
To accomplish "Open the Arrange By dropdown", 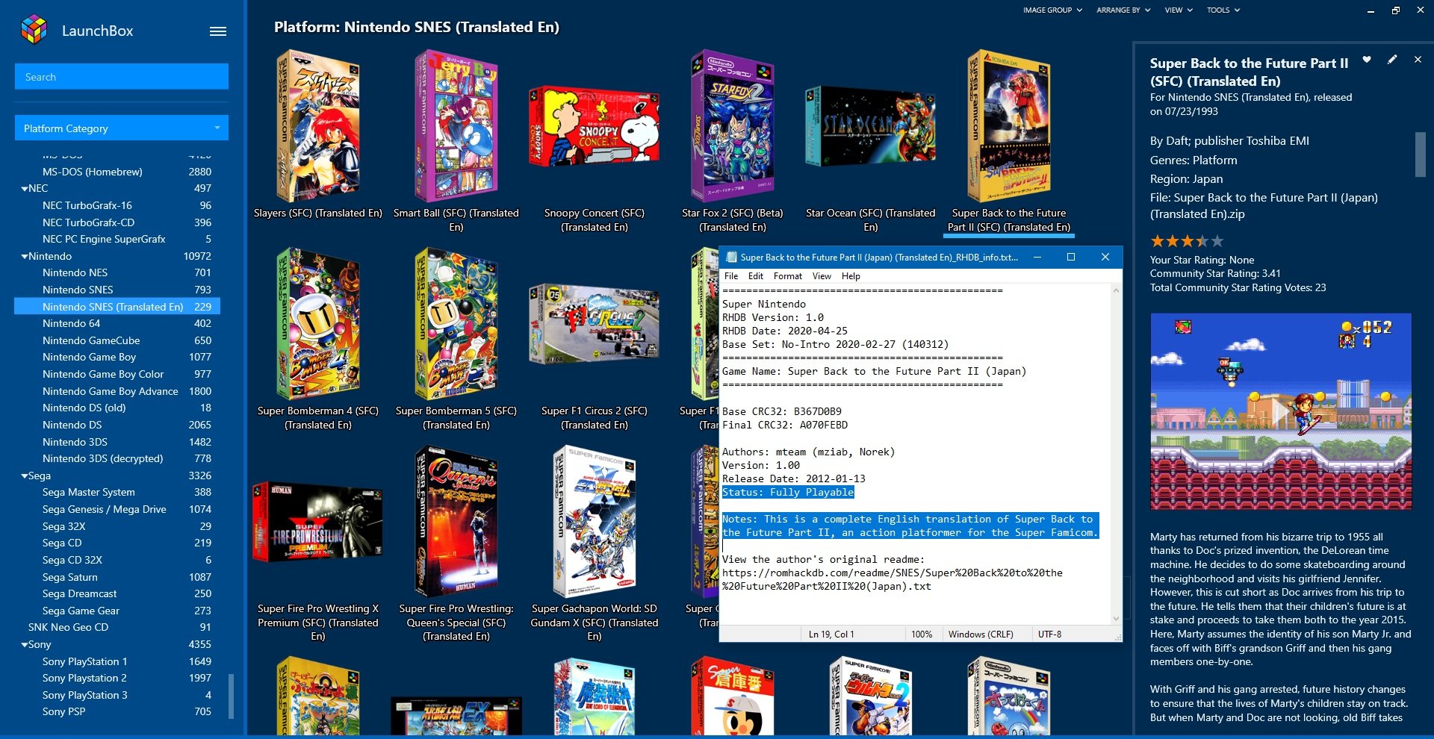I will coord(1123,10).
